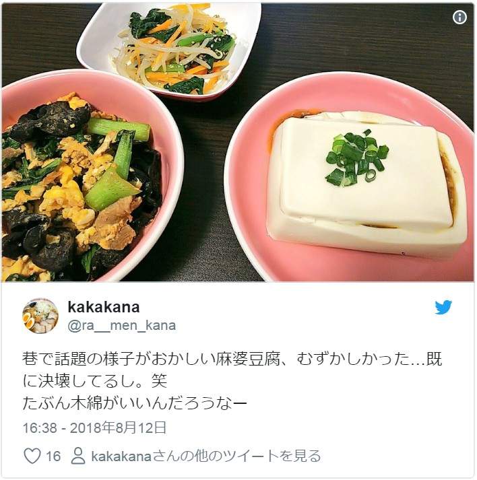Image resolution: width=477 pixels, height=480 pixels.
Task: Open Twitter via the blue bird logo
Action: coord(443,307)
